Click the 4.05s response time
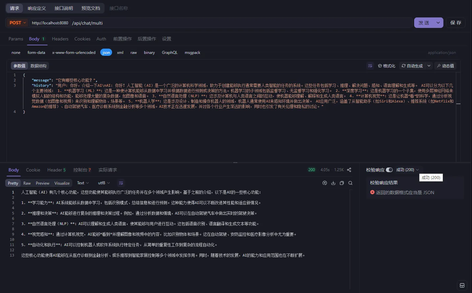472x293 pixels. click(x=325, y=170)
